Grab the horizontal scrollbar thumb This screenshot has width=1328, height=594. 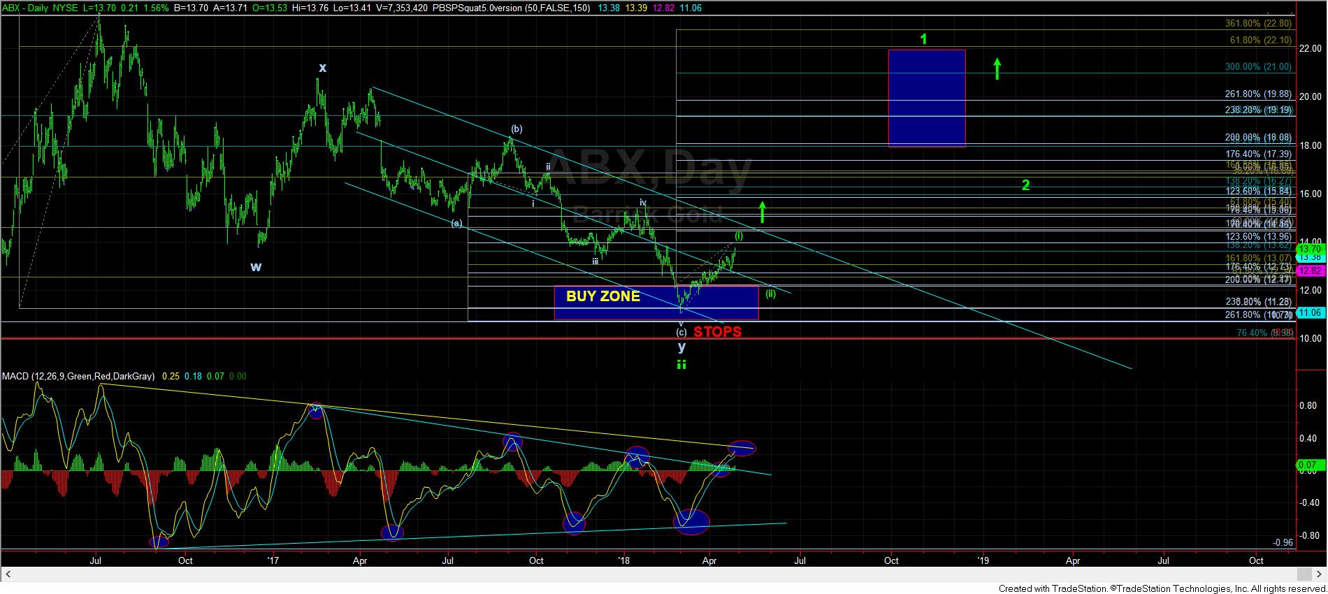[x=1304, y=574]
